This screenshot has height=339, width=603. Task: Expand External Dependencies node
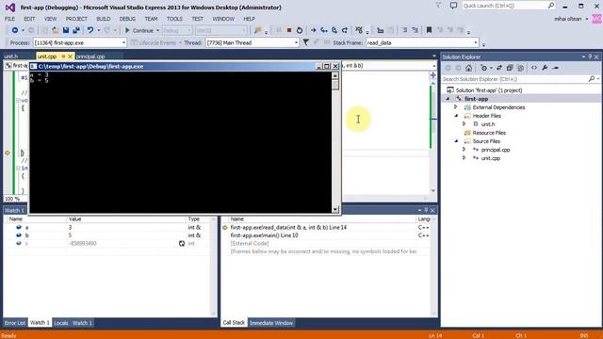click(456, 107)
